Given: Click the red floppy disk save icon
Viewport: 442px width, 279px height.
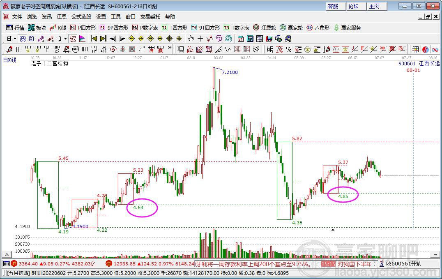Looking at the screenshot, I should 269,39.
